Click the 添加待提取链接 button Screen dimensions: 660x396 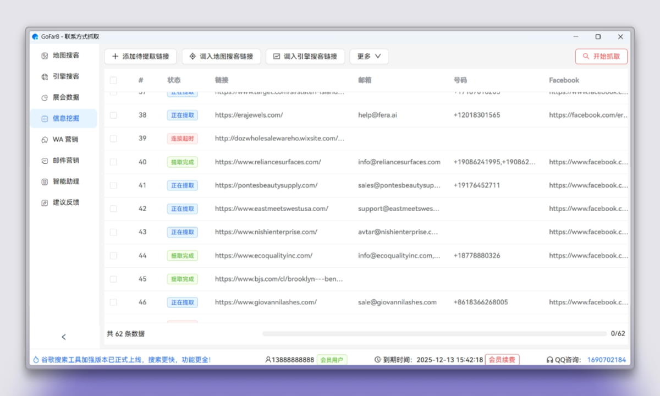pyautogui.click(x=140, y=56)
